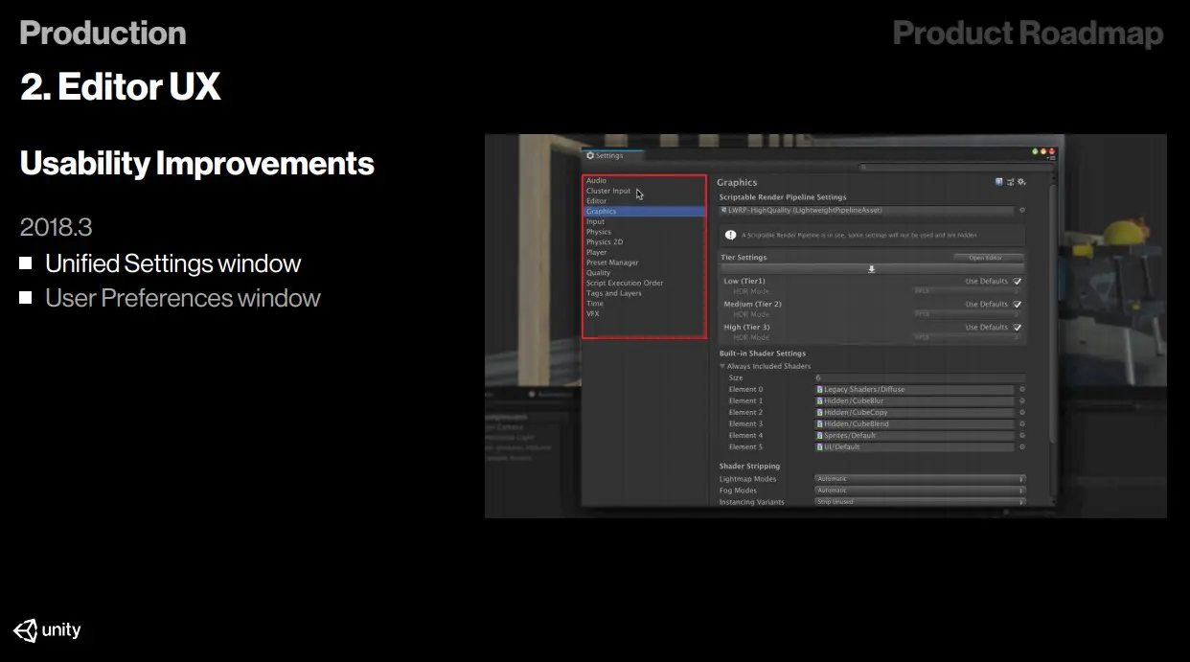Click the Size field of included shaders
The height and width of the screenshot is (662, 1190).
(x=920, y=377)
